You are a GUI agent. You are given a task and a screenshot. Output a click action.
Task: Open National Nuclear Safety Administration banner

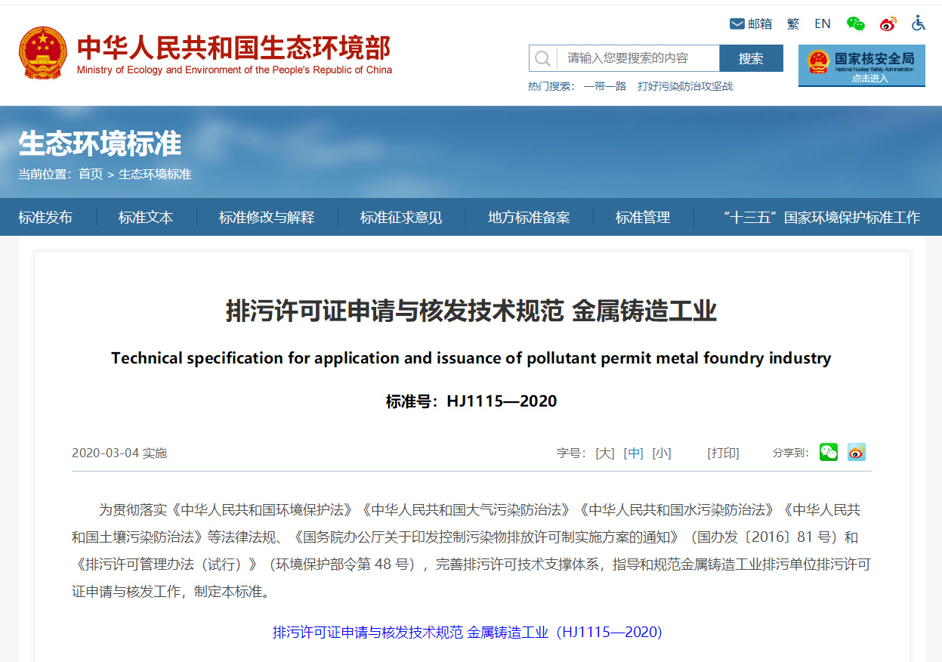click(x=861, y=66)
